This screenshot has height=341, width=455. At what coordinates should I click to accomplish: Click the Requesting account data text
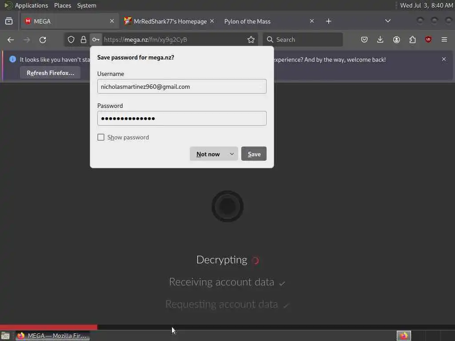(221, 304)
